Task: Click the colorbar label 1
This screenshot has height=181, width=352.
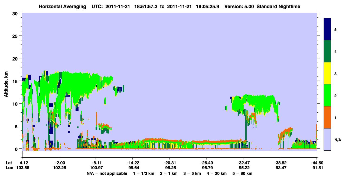Action: 335,117
